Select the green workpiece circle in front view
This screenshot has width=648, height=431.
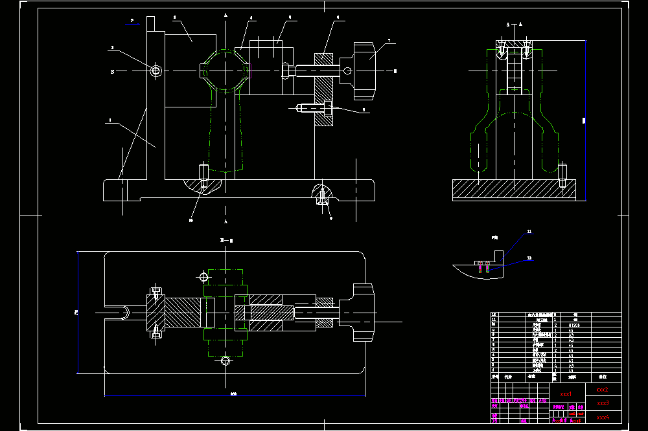pyautogui.click(x=226, y=70)
